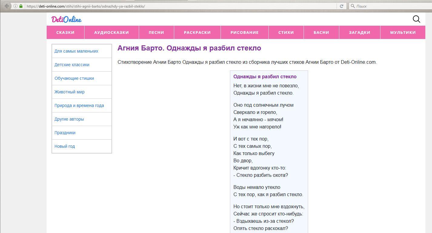Click line - Стекло разбить охота?
The image size is (432, 233).
point(261,175)
